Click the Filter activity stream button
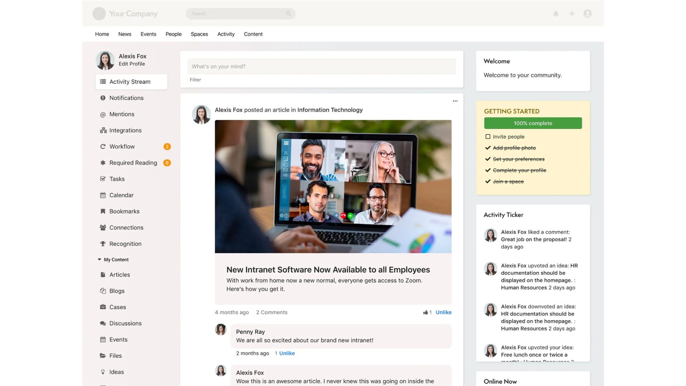686x386 pixels. coord(195,80)
